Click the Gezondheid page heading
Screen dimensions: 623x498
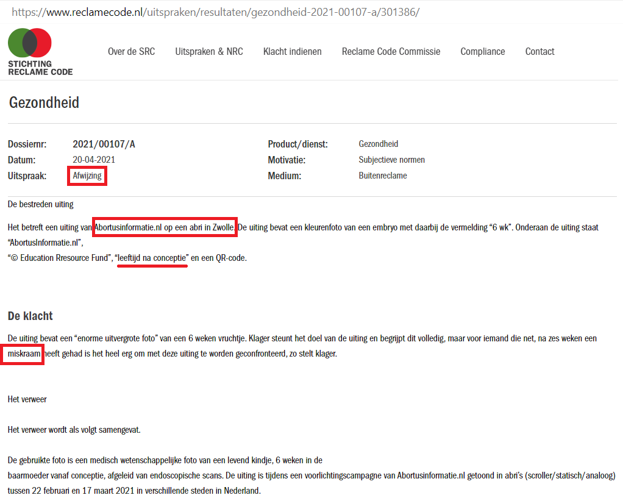pos(44,102)
